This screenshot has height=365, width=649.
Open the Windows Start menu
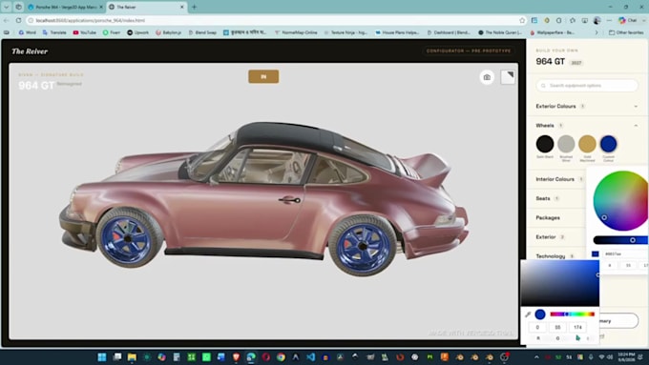pos(102,357)
